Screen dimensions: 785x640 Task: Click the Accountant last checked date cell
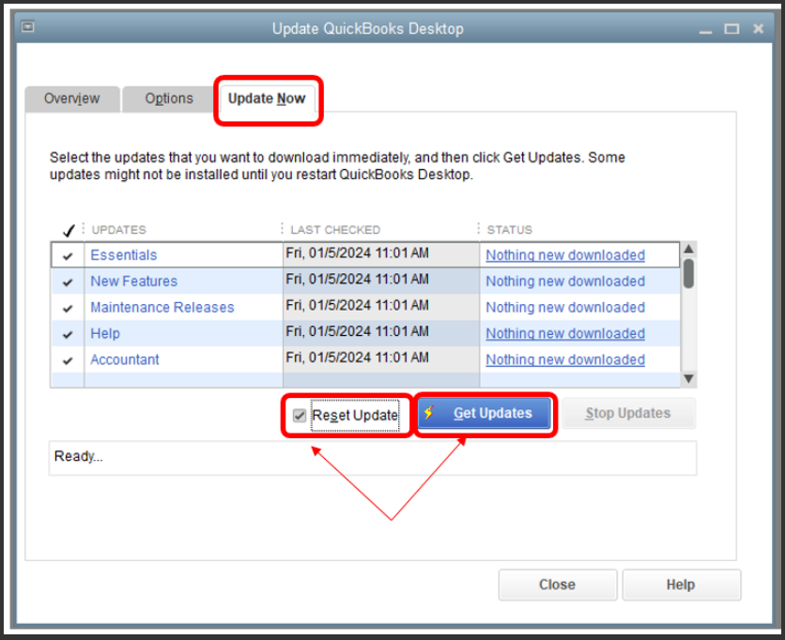[x=381, y=359]
